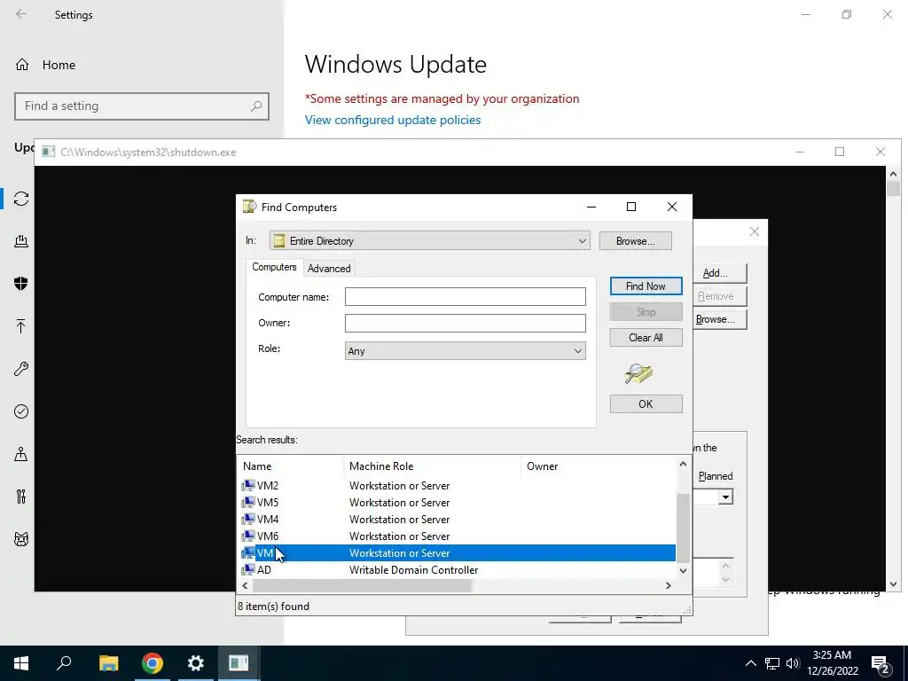Open Windows Insider Program cat icon
This screenshot has width=908, height=681.
21,539
